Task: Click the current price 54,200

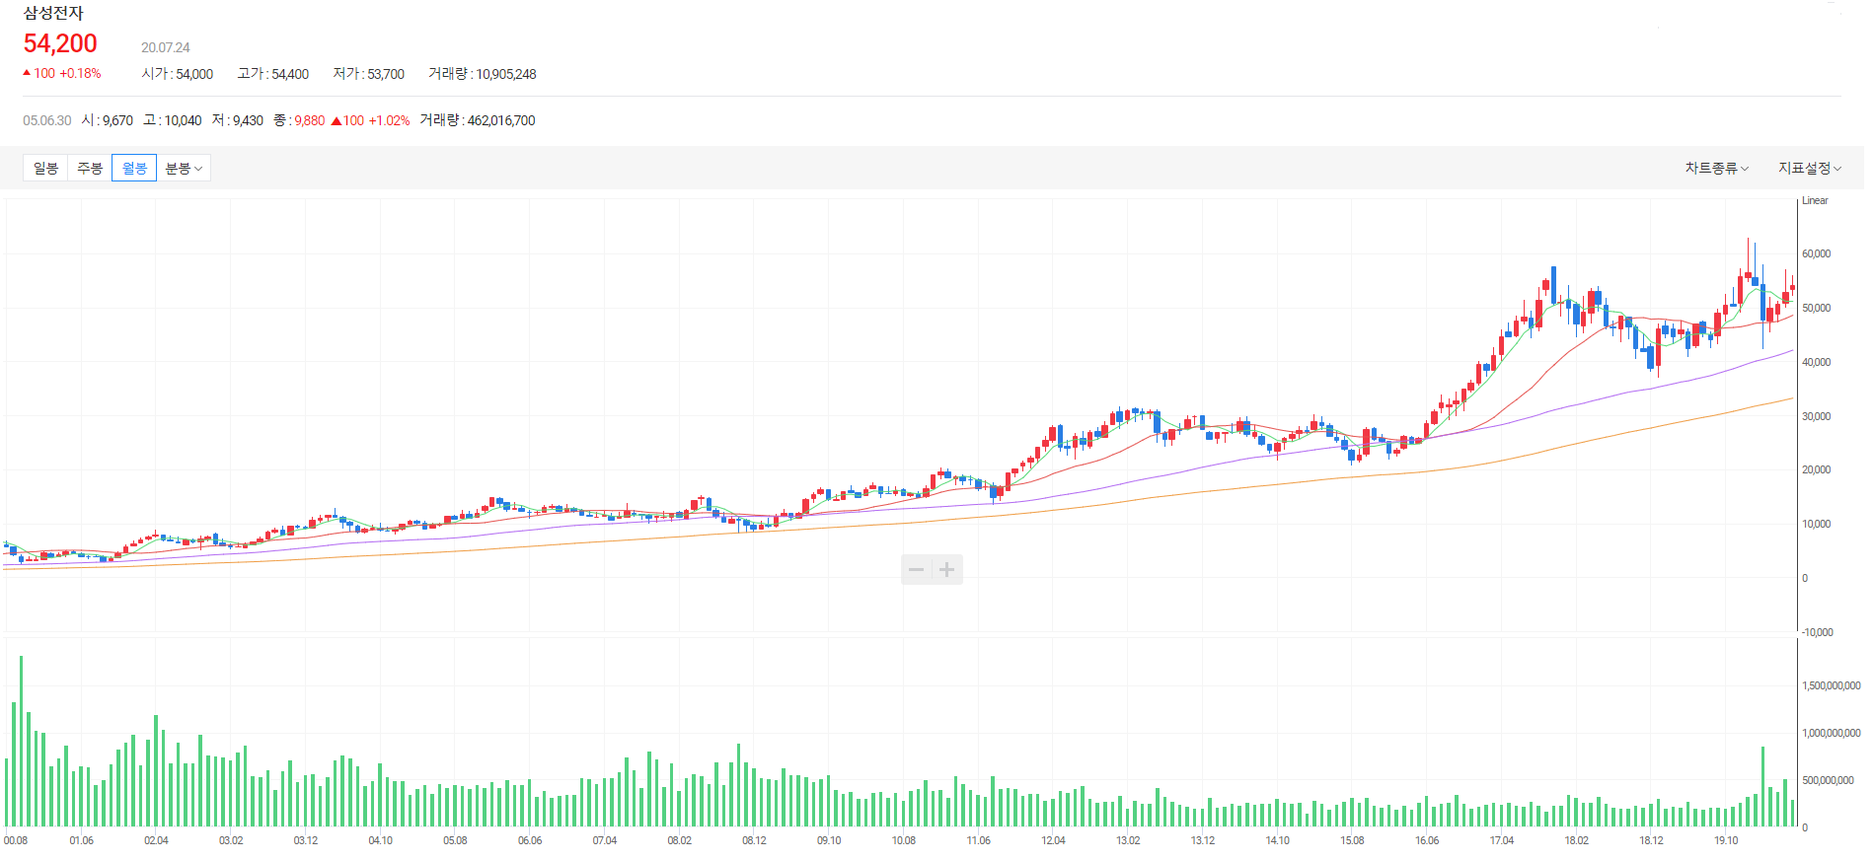Action: coord(60,43)
